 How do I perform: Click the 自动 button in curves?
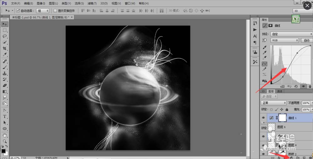click(x=306, y=40)
